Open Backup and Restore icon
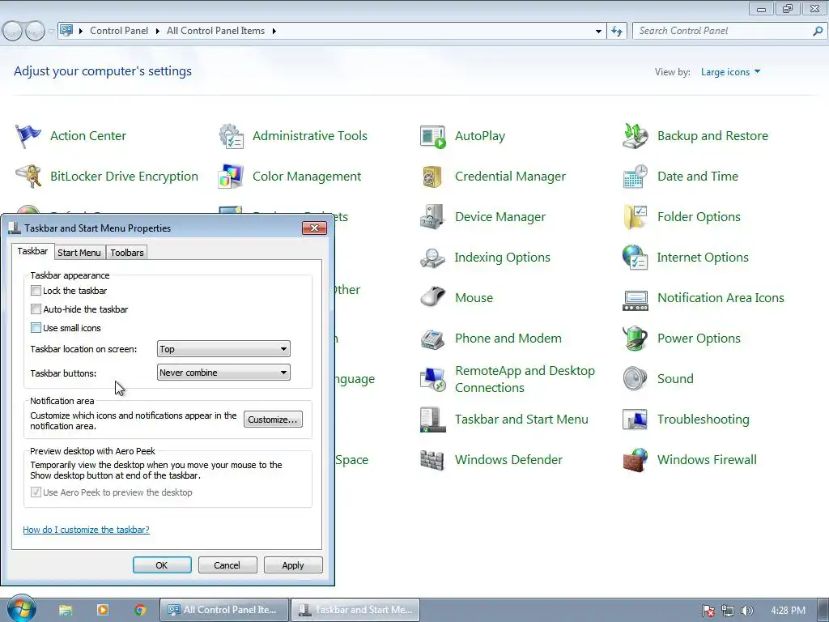Image resolution: width=829 pixels, height=622 pixels. 636,136
